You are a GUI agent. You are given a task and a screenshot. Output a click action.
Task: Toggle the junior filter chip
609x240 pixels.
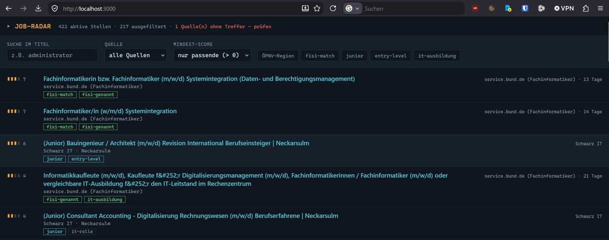coord(355,56)
